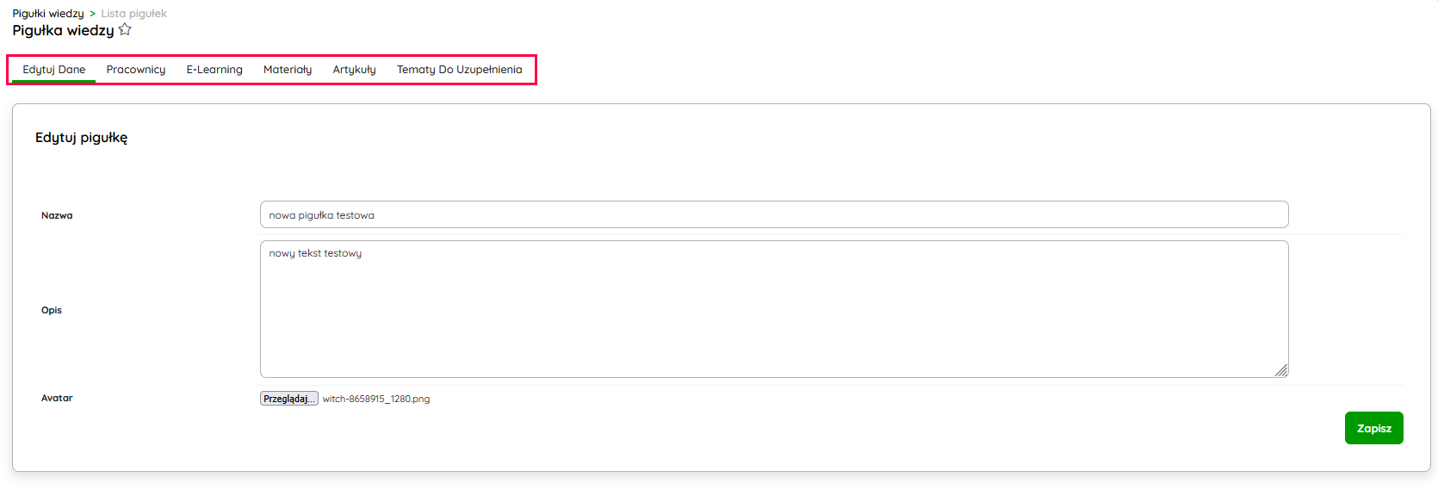This screenshot has height=502, width=1438.
Task: Switch to the Materiały tab
Action: 288,70
